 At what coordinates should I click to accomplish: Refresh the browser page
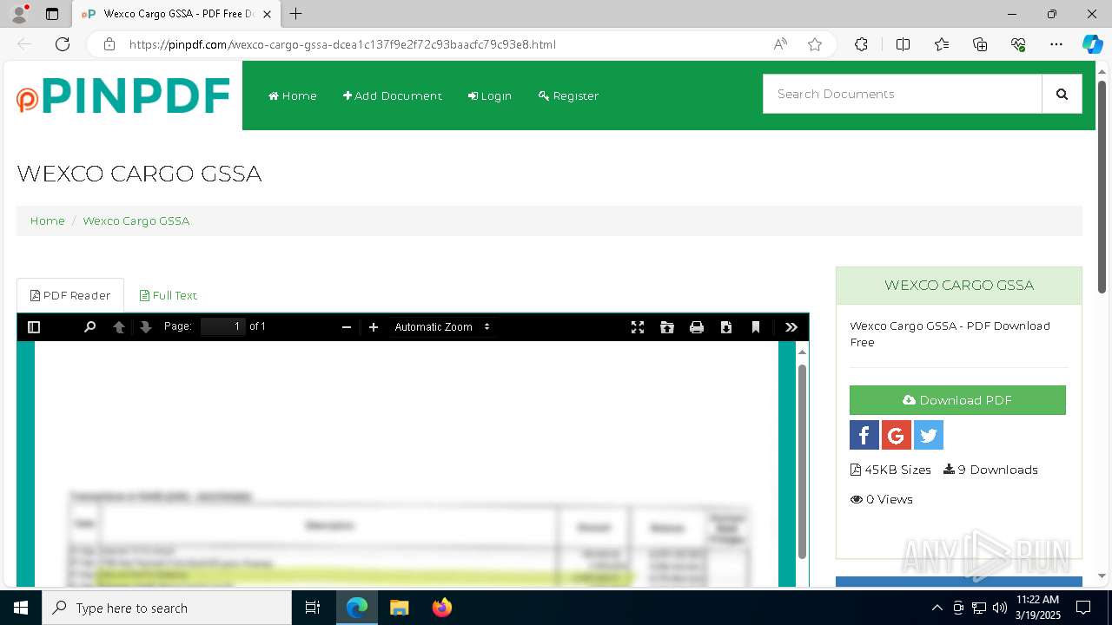(x=63, y=44)
